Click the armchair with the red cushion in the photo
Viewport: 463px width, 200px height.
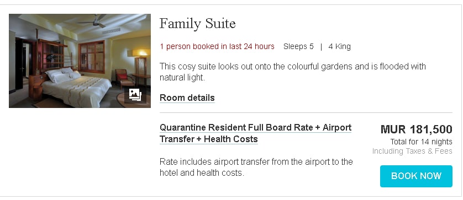124,78
